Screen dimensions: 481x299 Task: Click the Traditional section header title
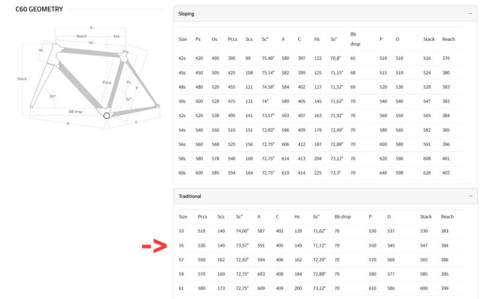point(190,196)
